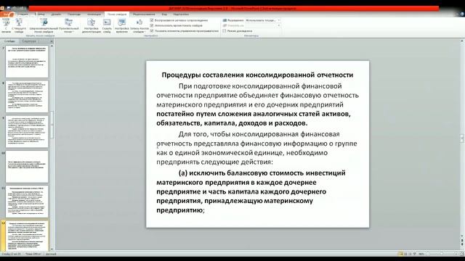Switch to the View ribbon tab
465x261 pixels.
click(164, 14)
